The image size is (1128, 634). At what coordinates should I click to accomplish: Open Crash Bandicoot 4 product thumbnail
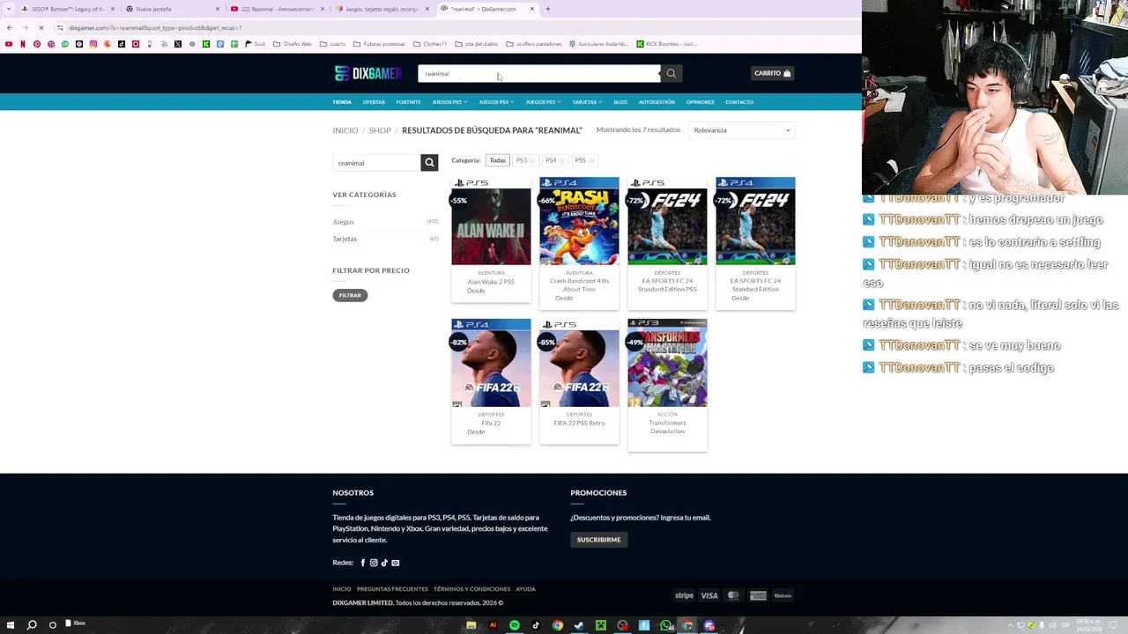(579, 221)
